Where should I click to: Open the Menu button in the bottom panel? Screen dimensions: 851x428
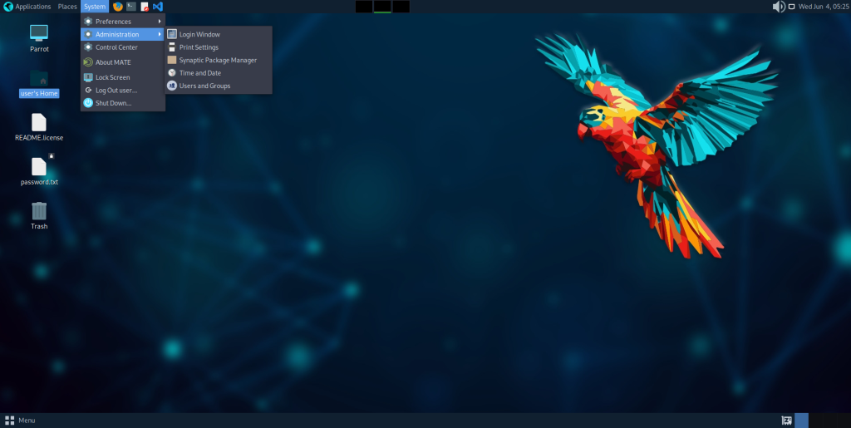tap(20, 421)
